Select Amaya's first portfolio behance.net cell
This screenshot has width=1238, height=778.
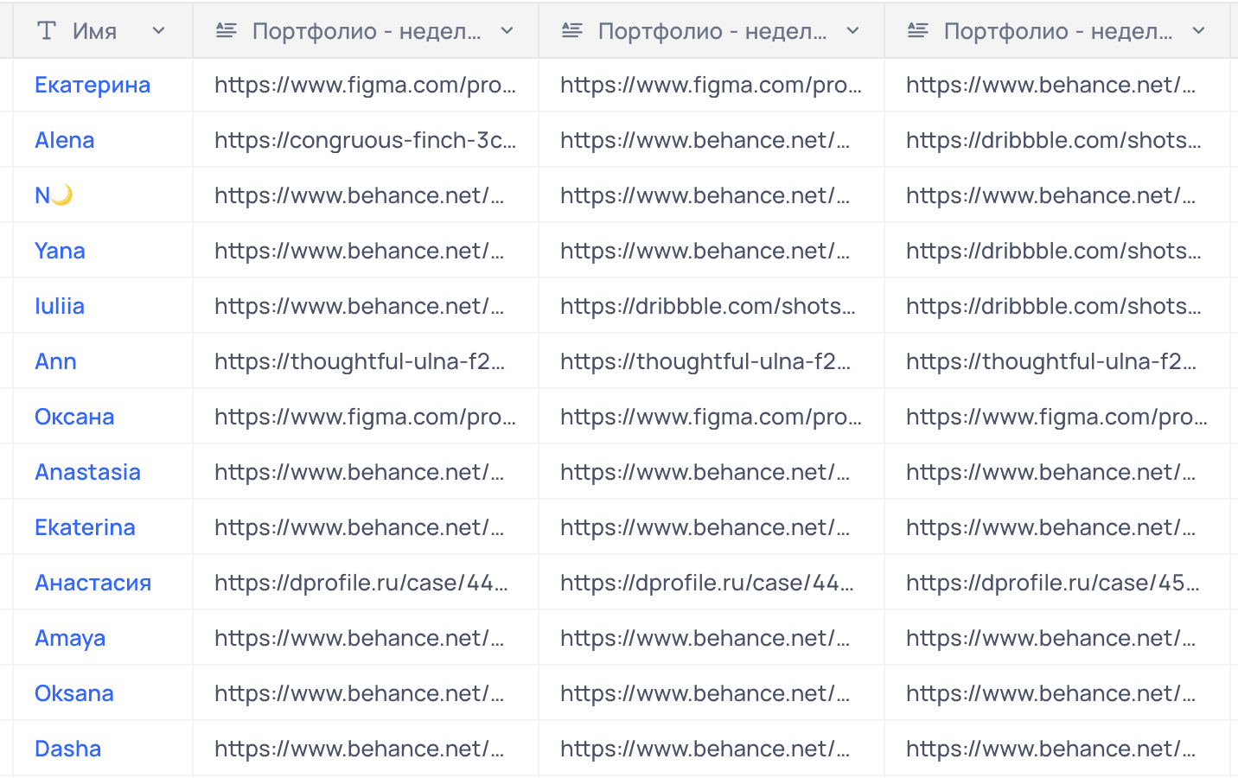(x=366, y=638)
